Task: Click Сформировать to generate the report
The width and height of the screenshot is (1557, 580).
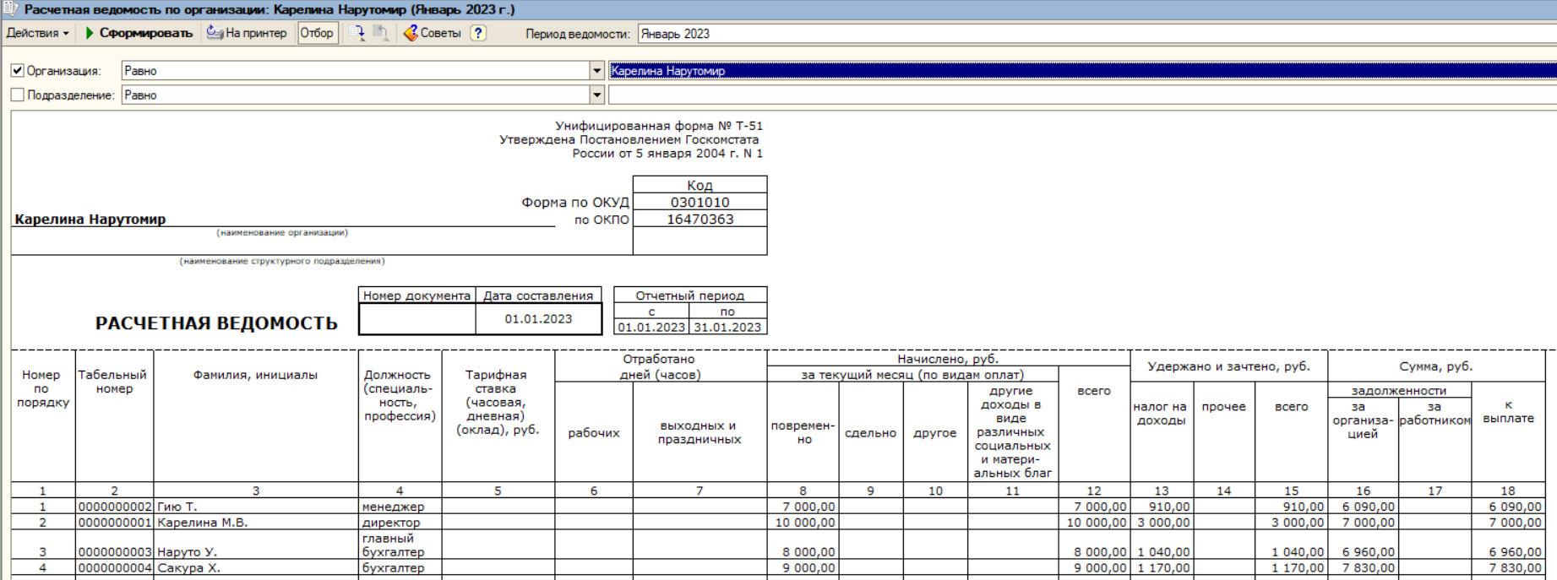Action: point(139,33)
